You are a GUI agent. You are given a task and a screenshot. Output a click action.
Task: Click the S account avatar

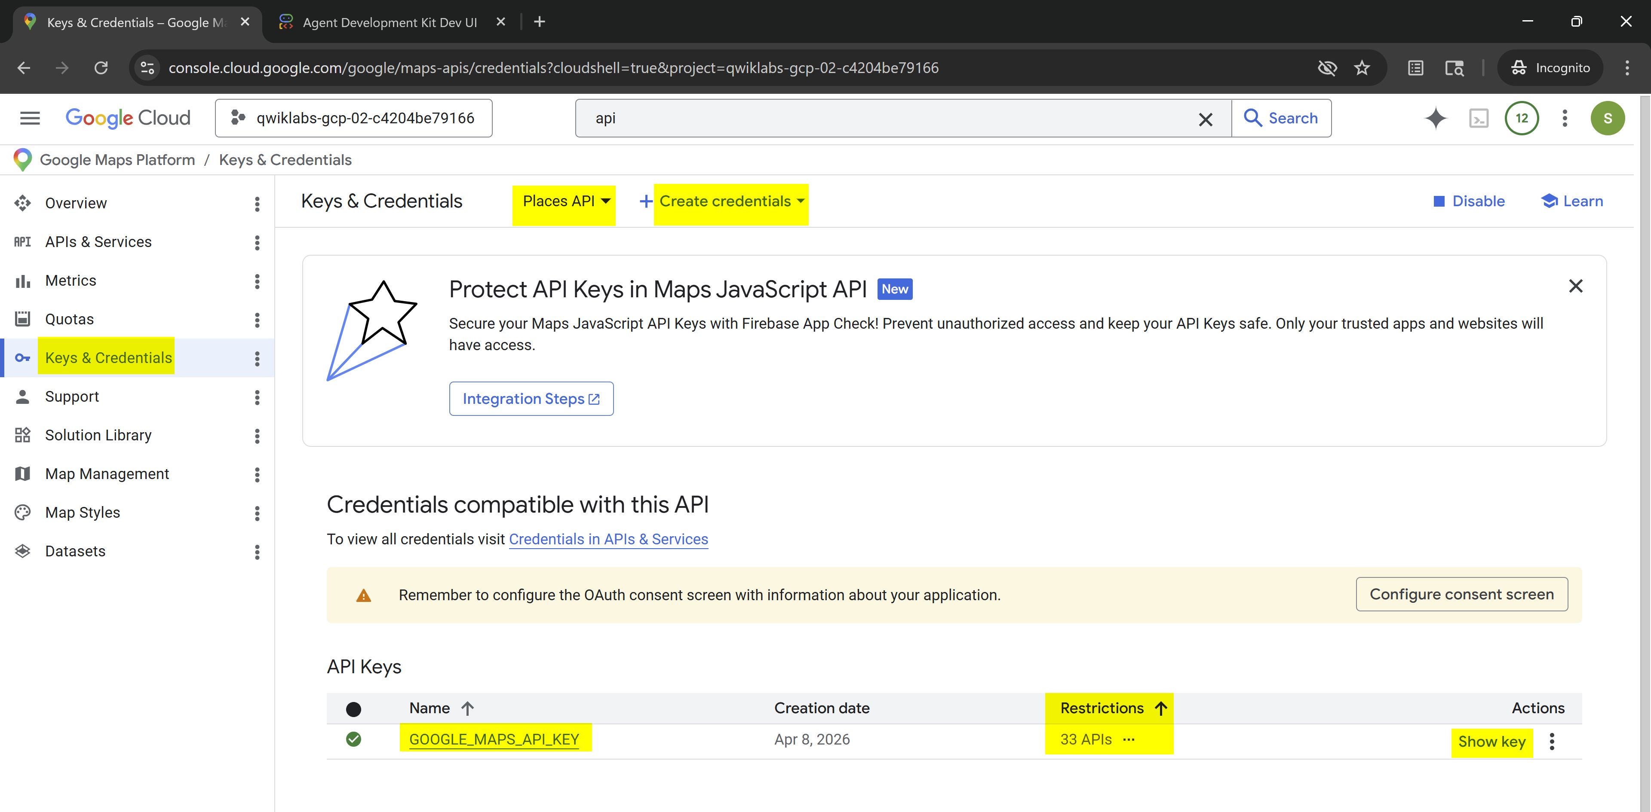[x=1607, y=119]
